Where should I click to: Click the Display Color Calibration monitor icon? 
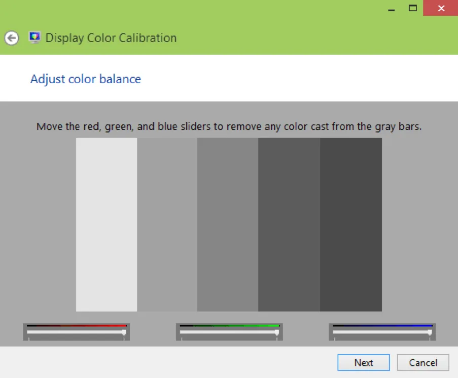(x=34, y=37)
